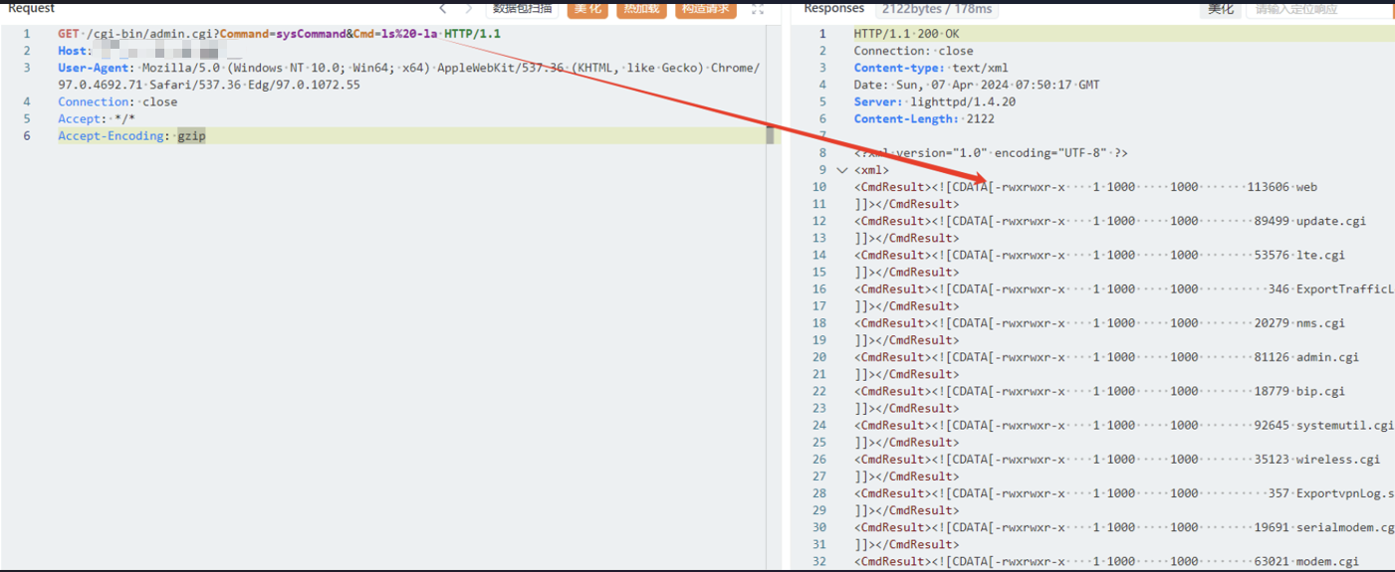1395x572 pixels.
Task: Collapse the <xml> node on line 9
Action: pyautogui.click(x=842, y=170)
